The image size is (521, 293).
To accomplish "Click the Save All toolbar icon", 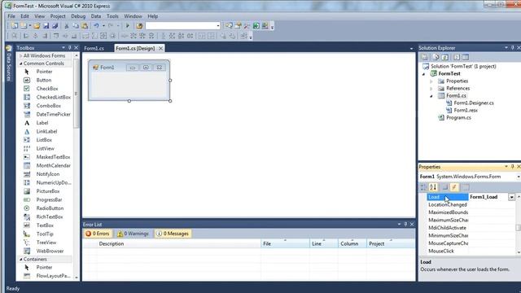I will [55, 26].
